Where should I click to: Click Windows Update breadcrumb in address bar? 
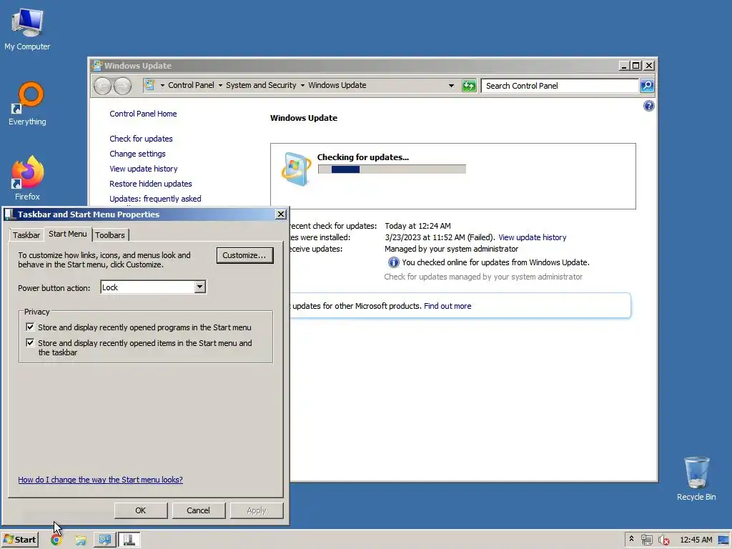click(x=337, y=85)
